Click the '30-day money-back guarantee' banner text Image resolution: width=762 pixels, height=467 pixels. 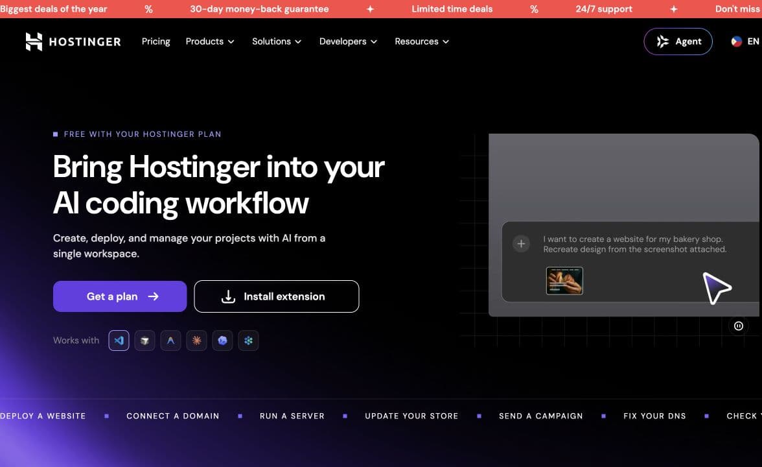coord(259,9)
